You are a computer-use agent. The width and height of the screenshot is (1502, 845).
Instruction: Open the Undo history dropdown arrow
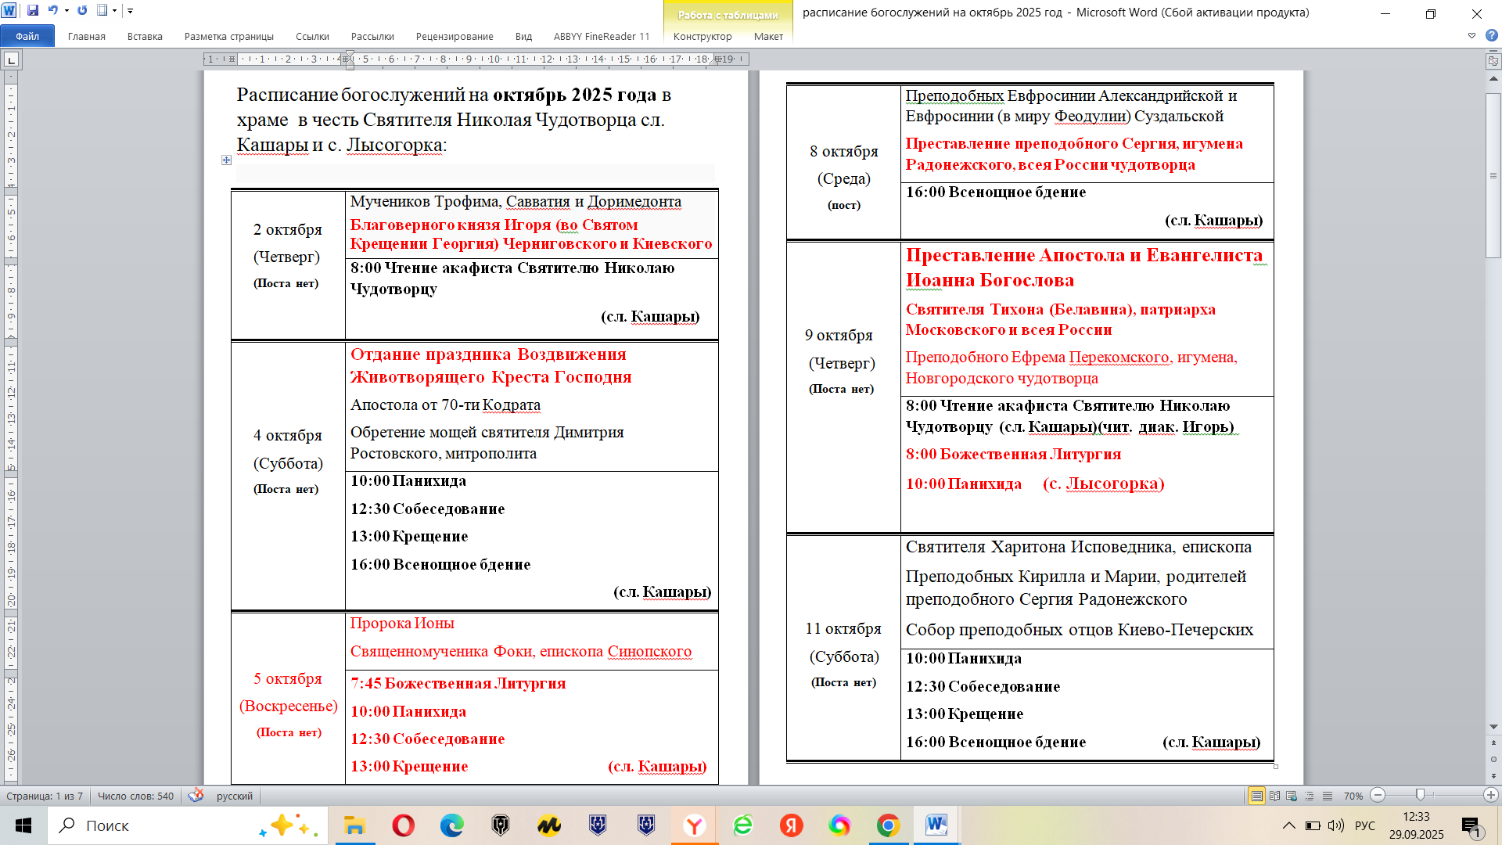pos(66,11)
